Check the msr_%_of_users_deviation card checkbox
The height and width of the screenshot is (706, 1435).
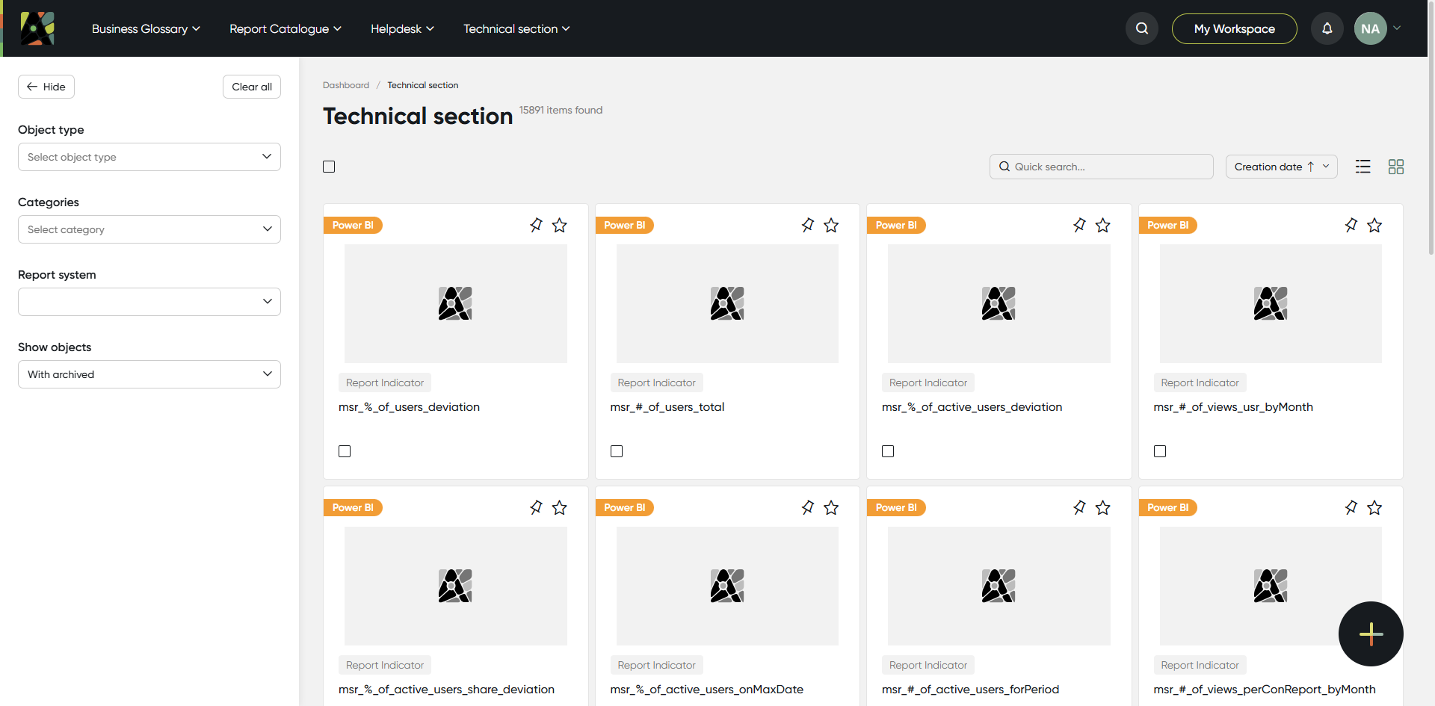tap(345, 451)
